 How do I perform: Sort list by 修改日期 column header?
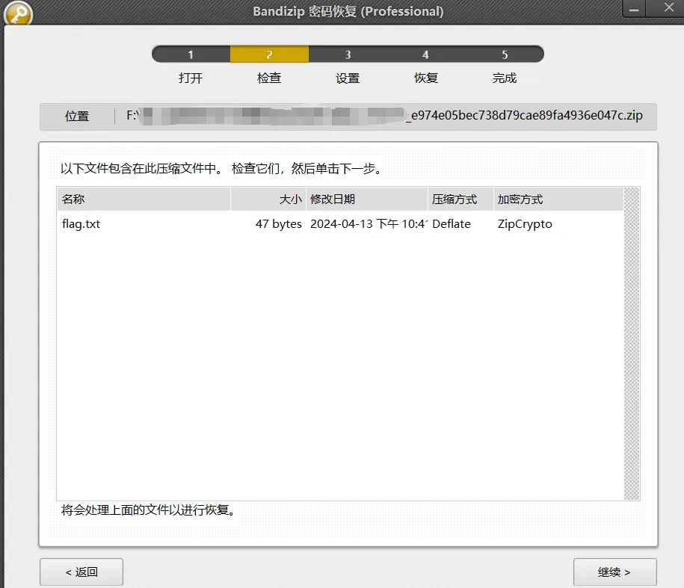click(367, 199)
